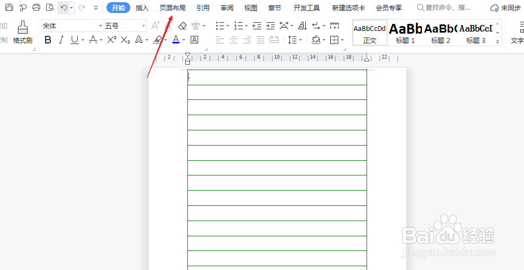Decrease indent icon

click(257, 26)
